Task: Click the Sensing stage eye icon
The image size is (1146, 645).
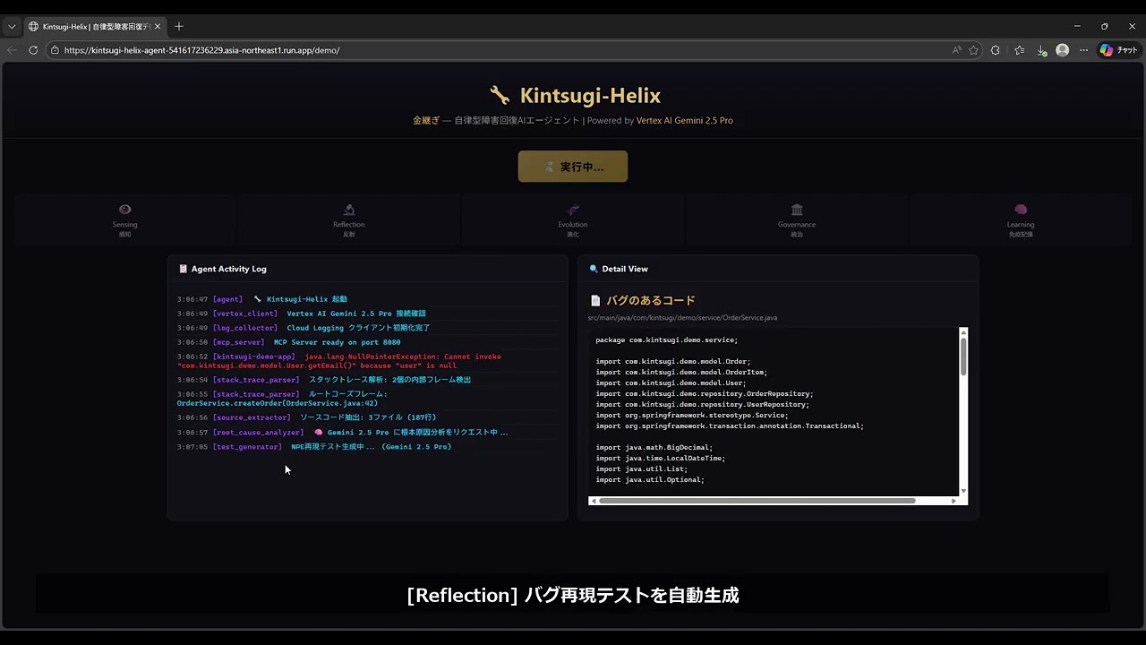Action: (x=124, y=210)
